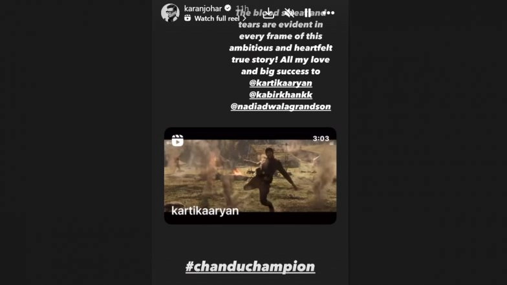This screenshot has height=285, width=507.
Task: Expand the chevron after Watch full reel
Action: click(244, 18)
